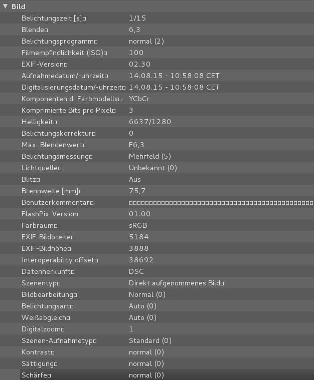Click the Weißabgleich row label
The image size is (314, 380).
click(x=46, y=317)
